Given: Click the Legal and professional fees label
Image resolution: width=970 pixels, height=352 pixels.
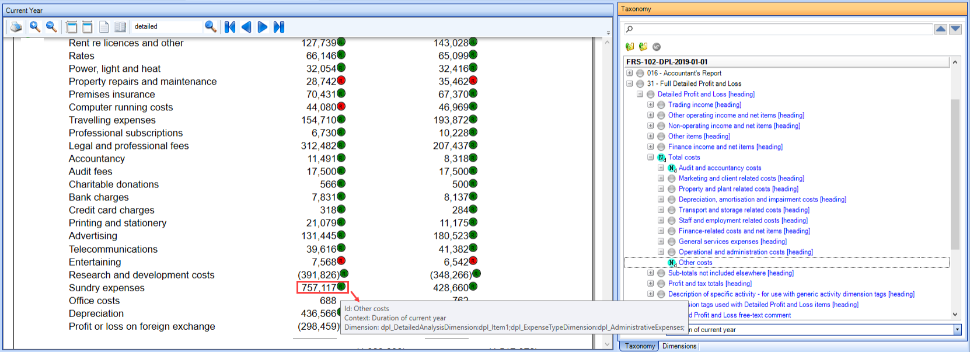Looking at the screenshot, I should coord(129,146).
